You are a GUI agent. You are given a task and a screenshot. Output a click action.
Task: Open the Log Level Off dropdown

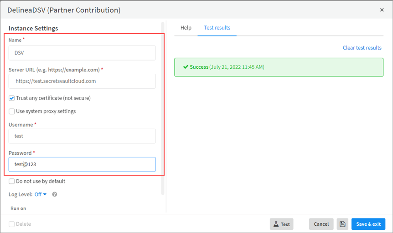point(41,194)
